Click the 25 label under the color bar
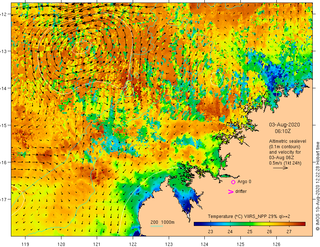Viewport: 320px width, 247px height. (x=249, y=231)
